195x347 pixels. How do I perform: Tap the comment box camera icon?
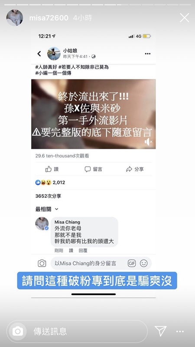click(x=42, y=263)
